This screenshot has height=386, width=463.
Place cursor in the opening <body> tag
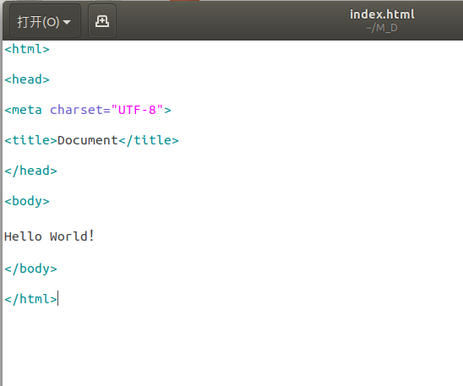tap(27, 201)
